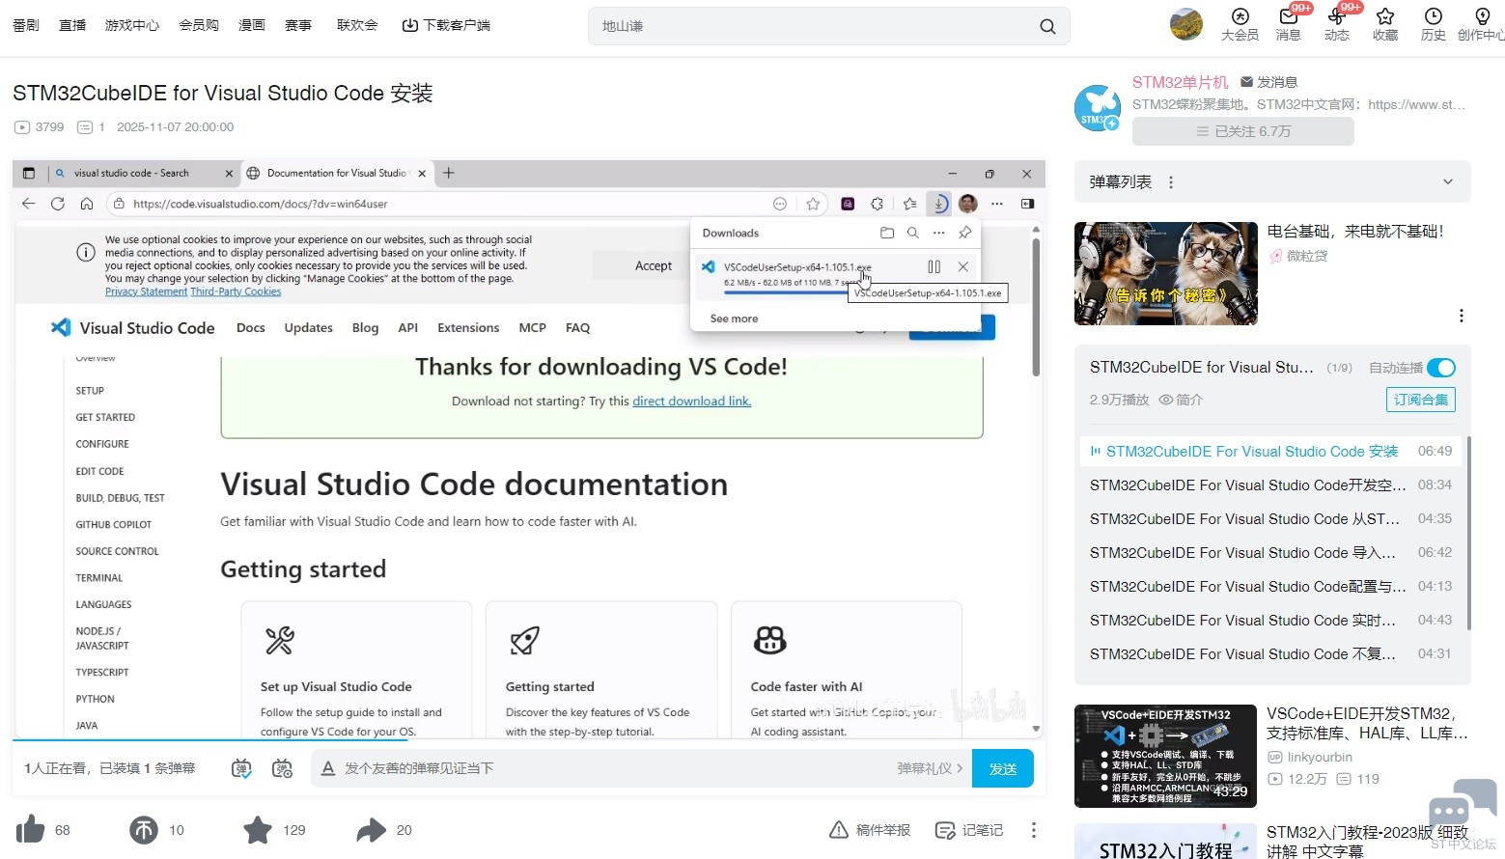This screenshot has width=1505, height=859.
Task: Go to 番剧 in the top navigation
Action: [x=26, y=25]
